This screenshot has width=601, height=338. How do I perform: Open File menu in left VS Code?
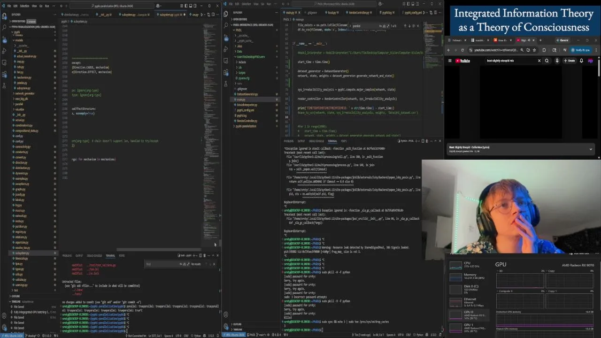click(x=9, y=6)
